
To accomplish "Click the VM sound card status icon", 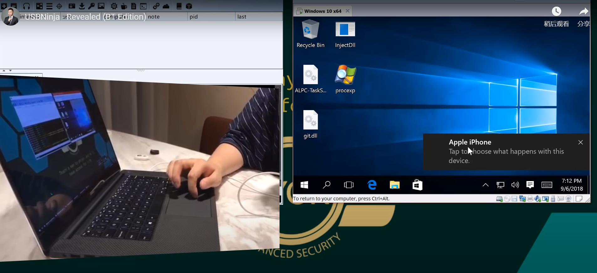I will point(537,199).
